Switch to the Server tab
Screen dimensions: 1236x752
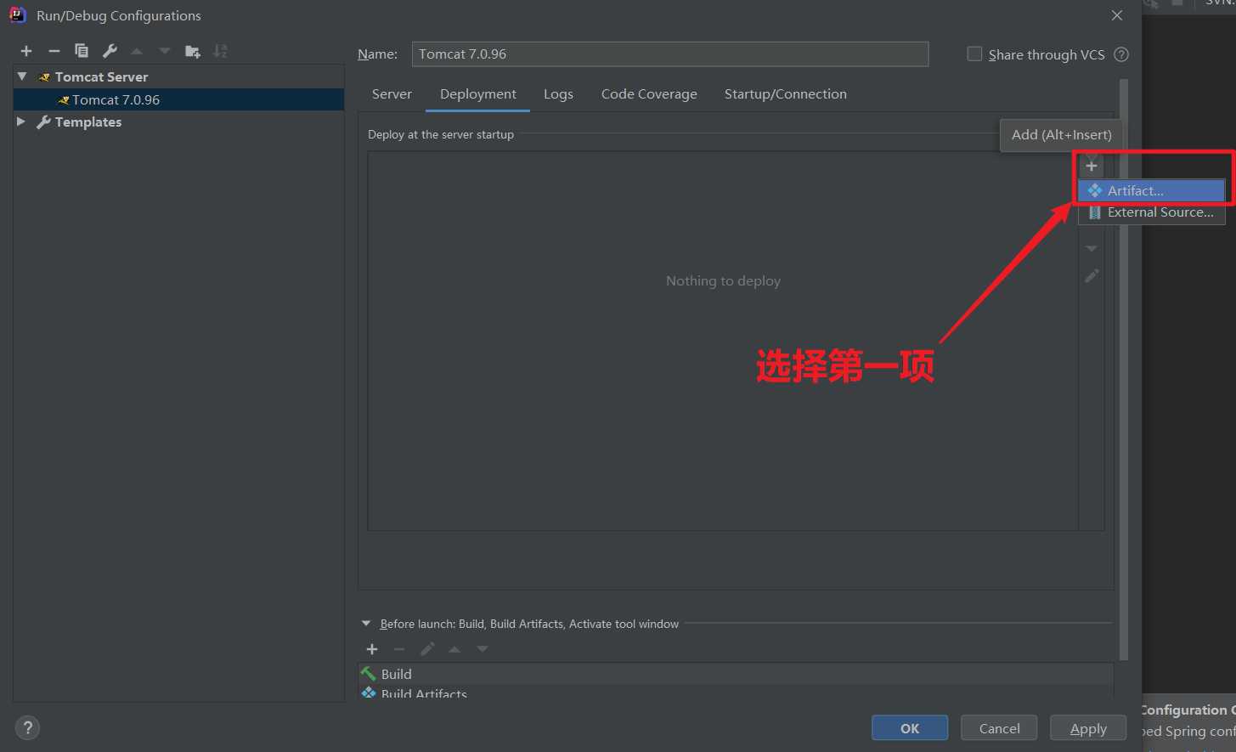point(392,94)
